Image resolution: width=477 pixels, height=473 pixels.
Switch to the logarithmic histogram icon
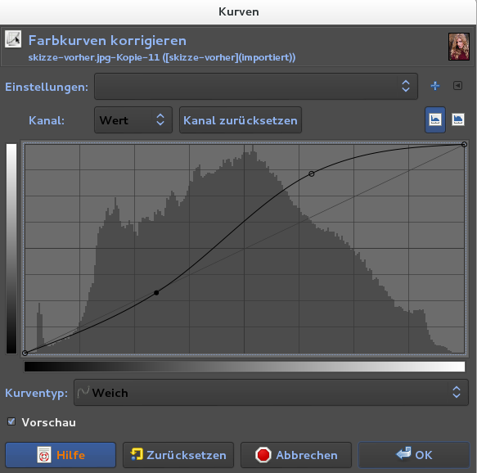(458, 119)
